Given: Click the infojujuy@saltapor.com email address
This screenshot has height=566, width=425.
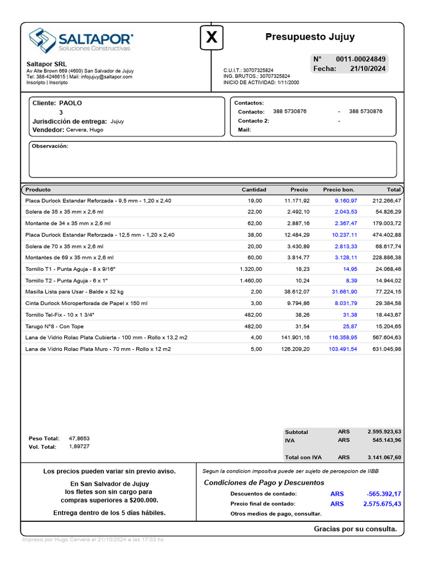Looking at the screenshot, I should click(x=107, y=77).
